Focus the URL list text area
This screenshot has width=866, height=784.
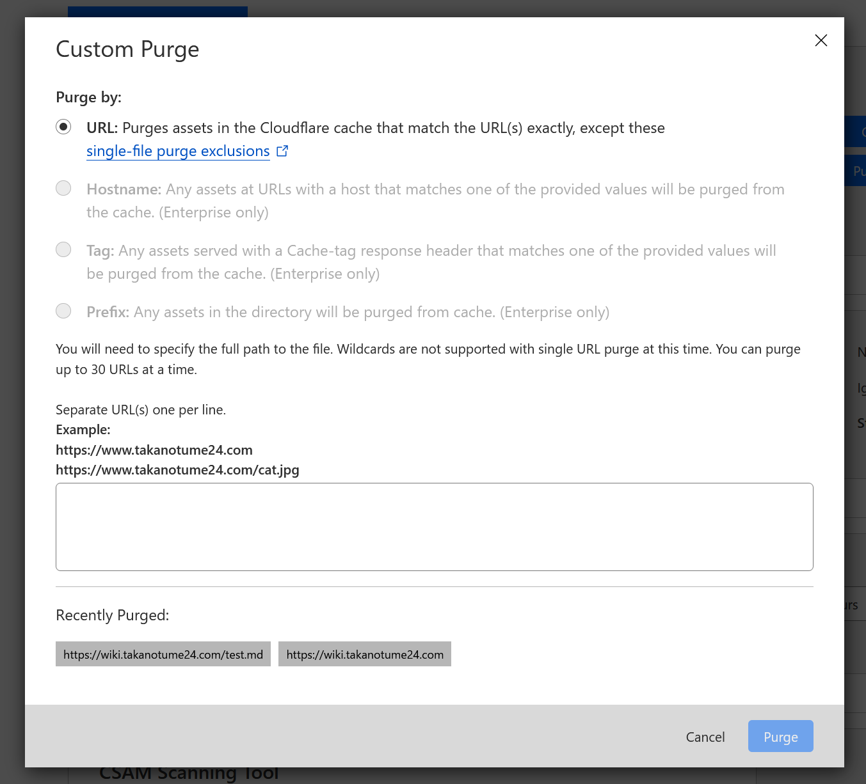pos(434,526)
